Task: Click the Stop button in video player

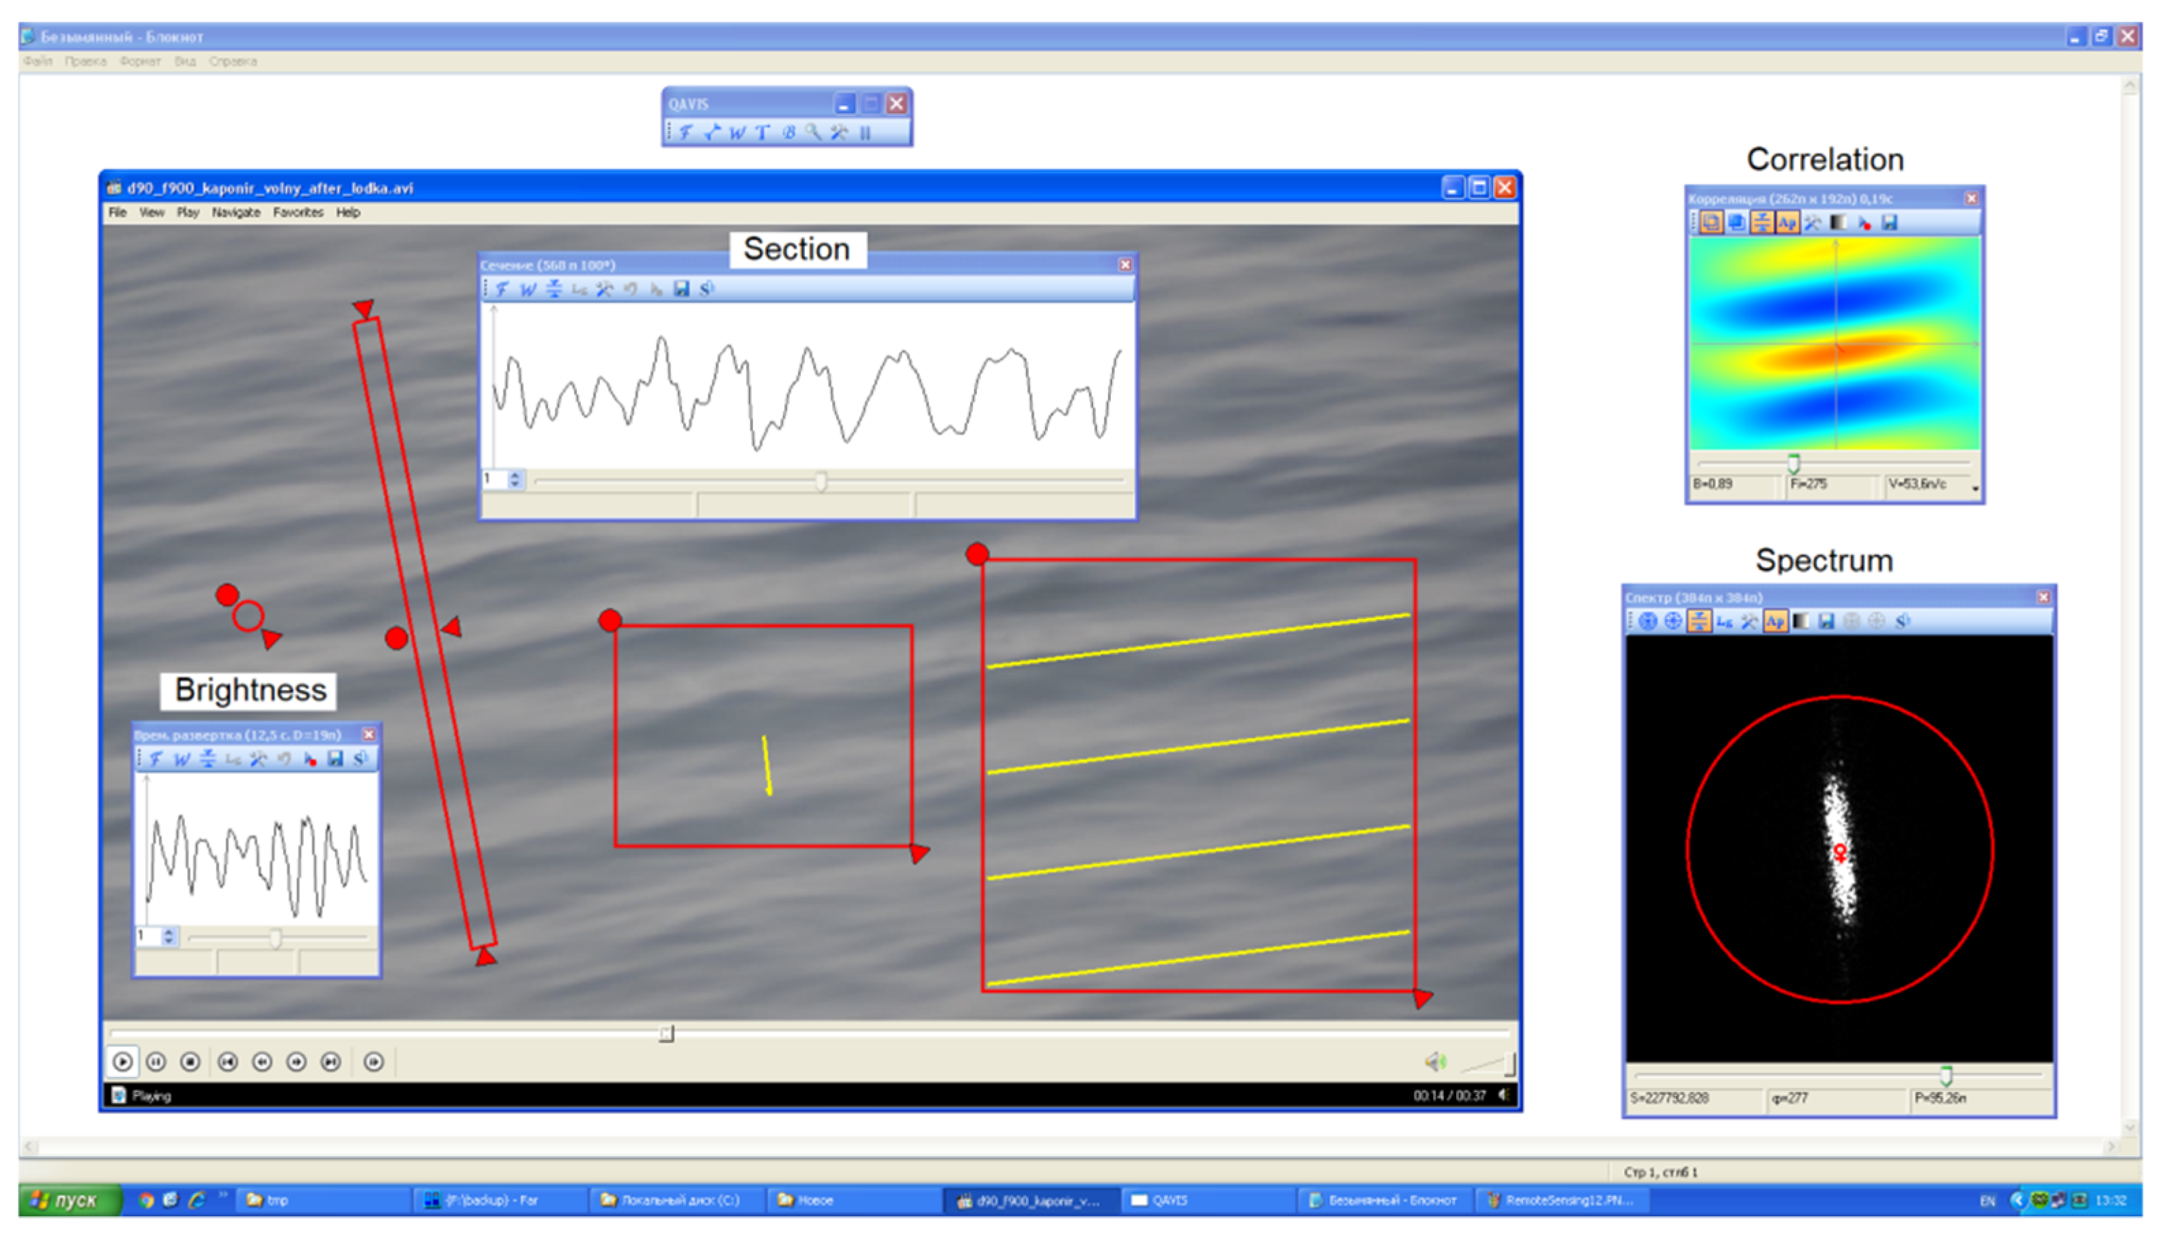Action: (190, 1062)
